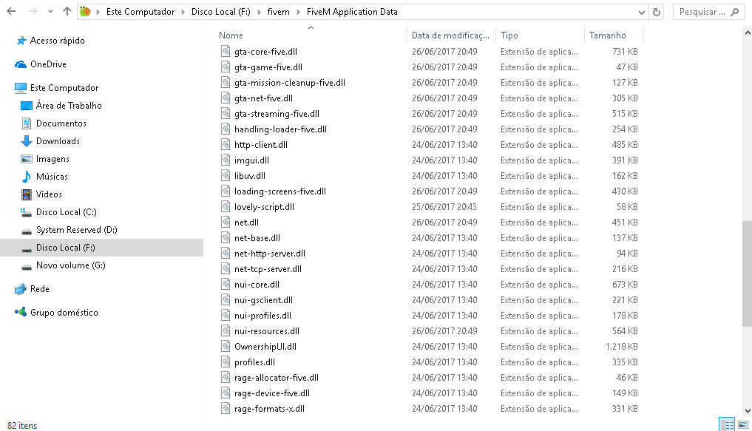Open Downloads in the sidebar
This screenshot has height=431, width=752.
58,141
